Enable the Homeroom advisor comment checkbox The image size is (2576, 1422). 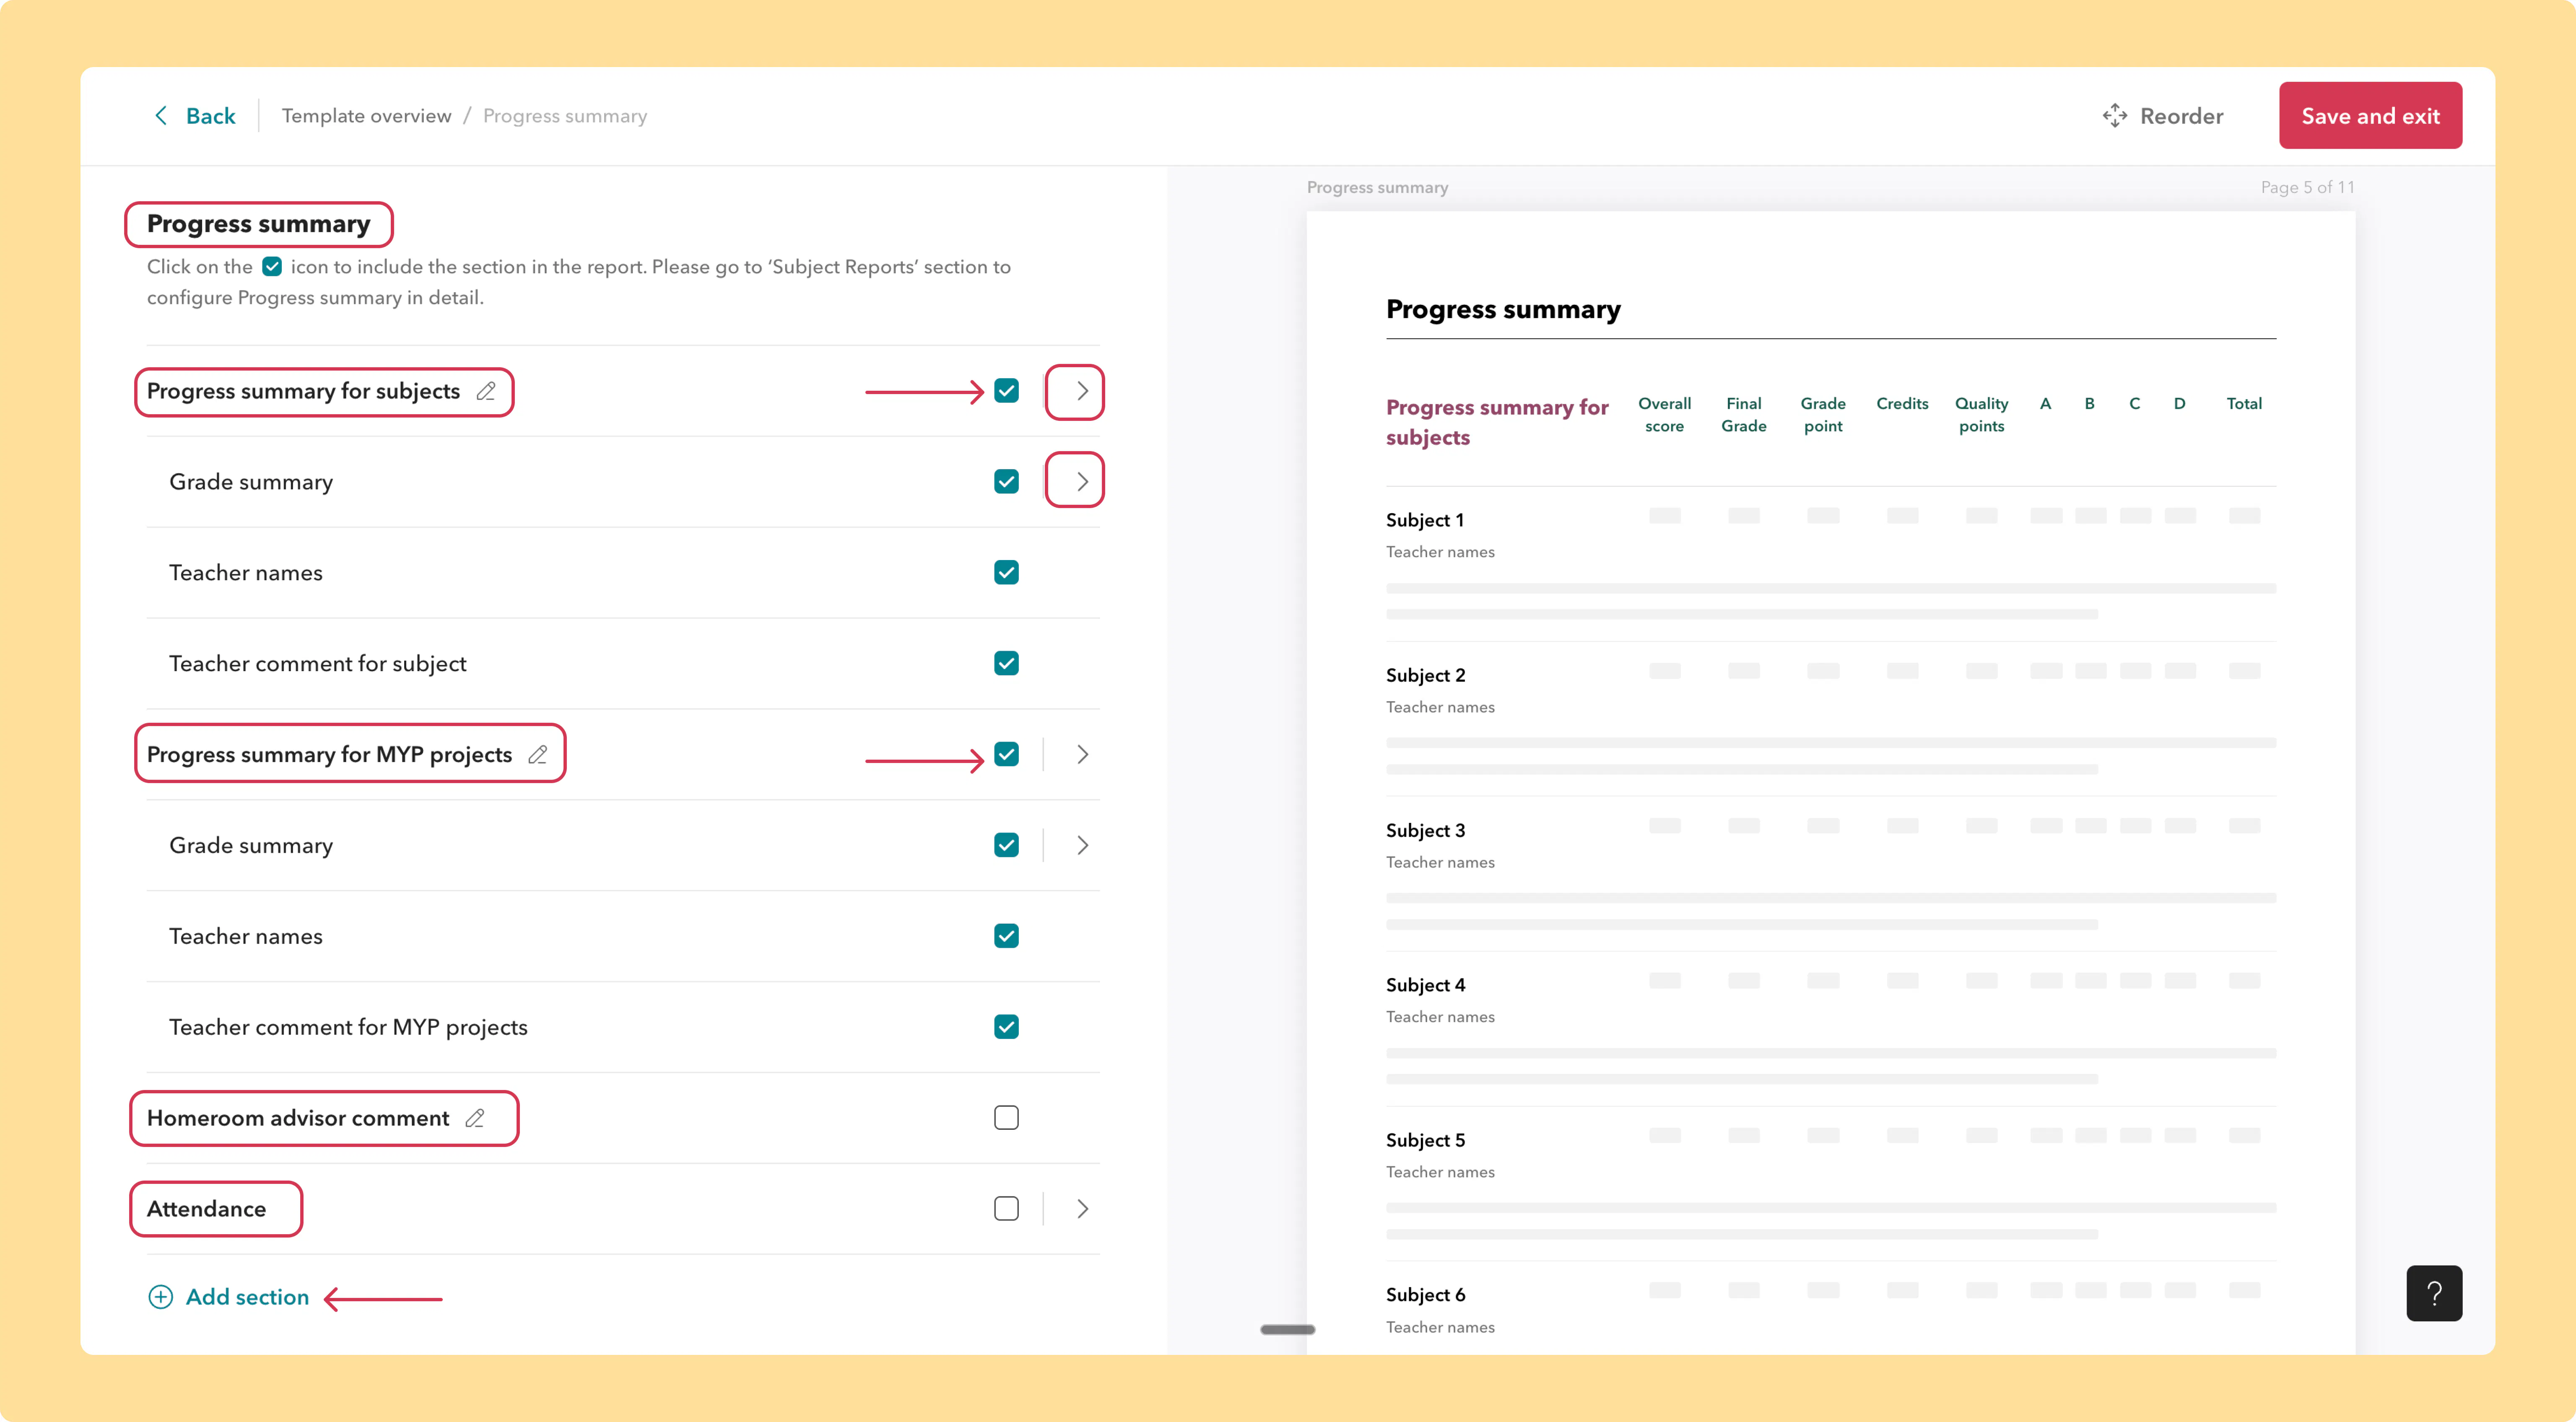pos(1006,1118)
